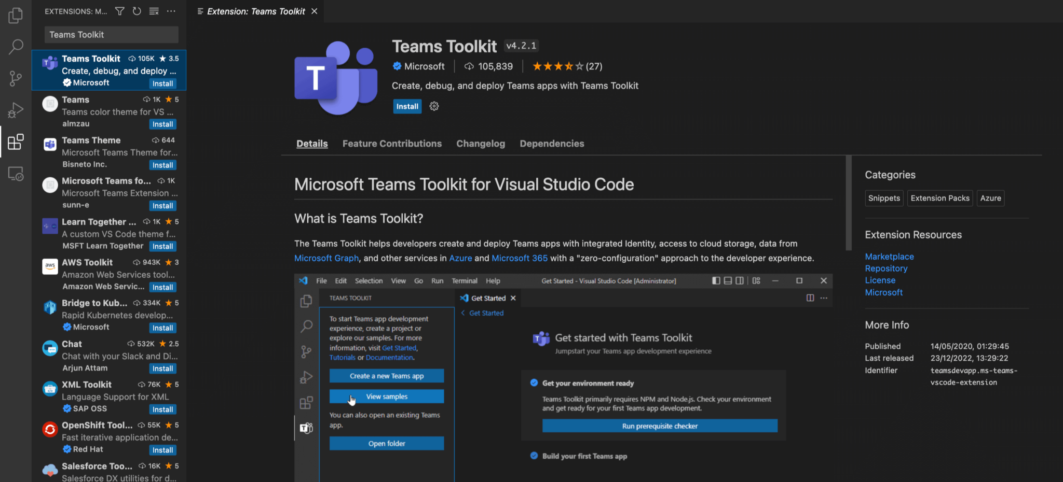Close the Extension: Teams Toolkit tab

point(314,11)
